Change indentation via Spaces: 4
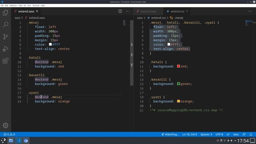The image size is (256, 144). click(206, 134)
